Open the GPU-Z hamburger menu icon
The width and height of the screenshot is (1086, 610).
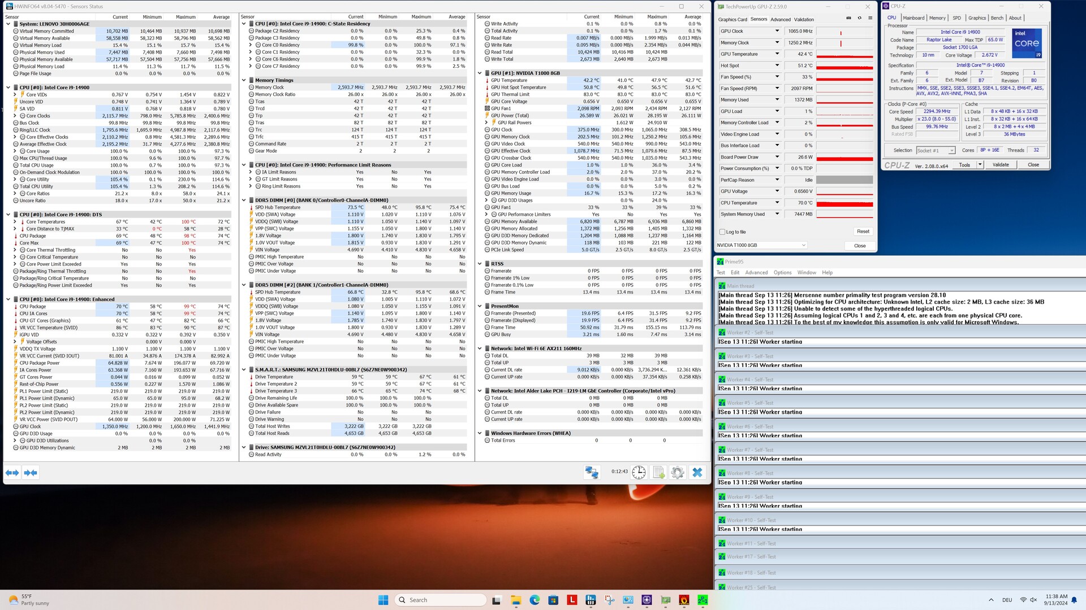870,18
